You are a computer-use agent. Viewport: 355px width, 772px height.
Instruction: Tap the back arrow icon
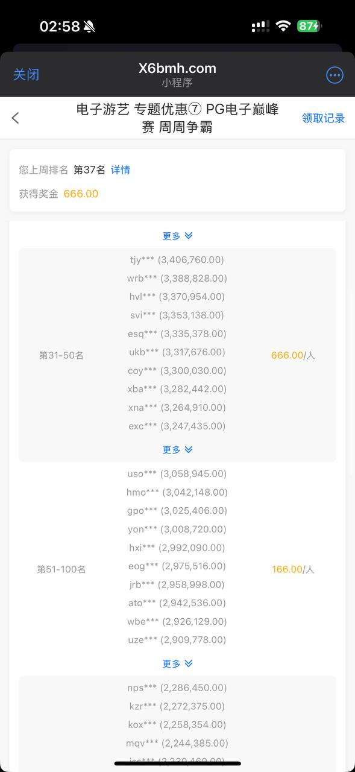click(16, 118)
